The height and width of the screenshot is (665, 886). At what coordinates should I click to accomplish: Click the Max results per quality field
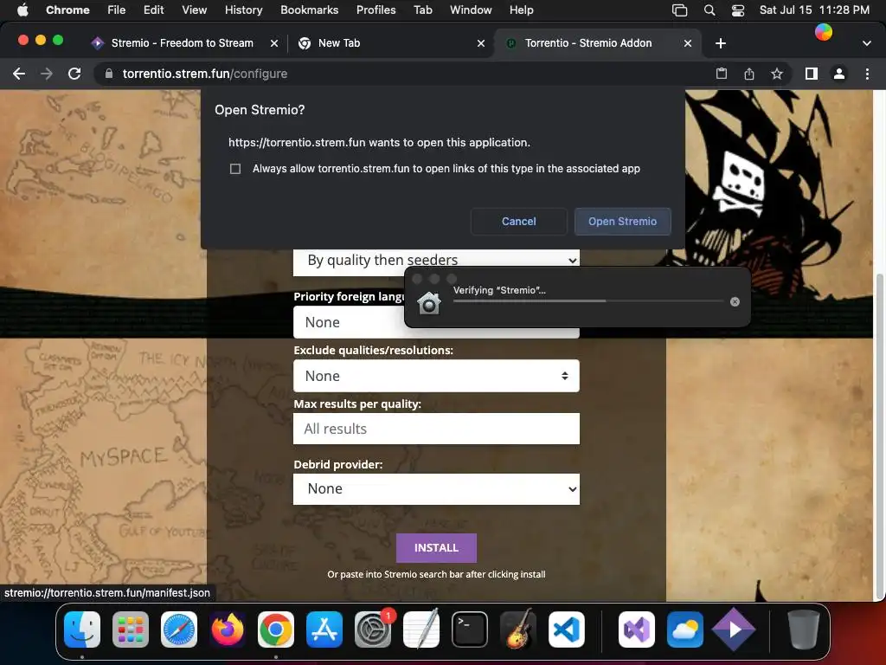pyautogui.click(x=436, y=429)
